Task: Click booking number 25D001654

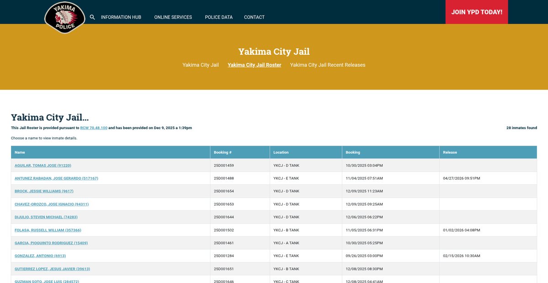Action: [x=224, y=191]
